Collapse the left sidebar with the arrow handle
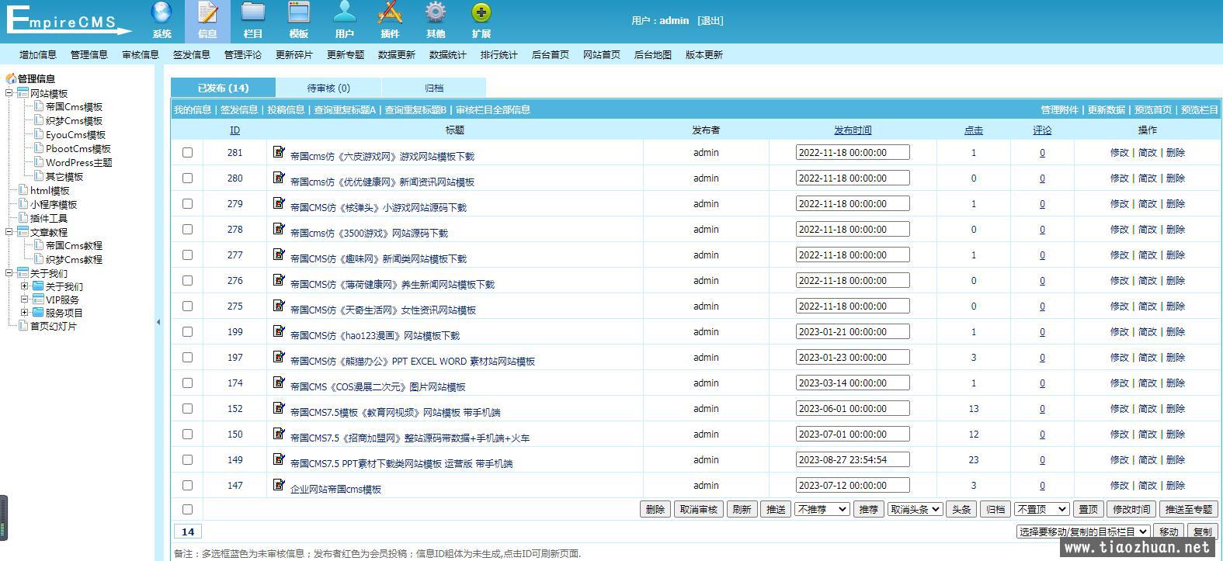 [x=158, y=322]
